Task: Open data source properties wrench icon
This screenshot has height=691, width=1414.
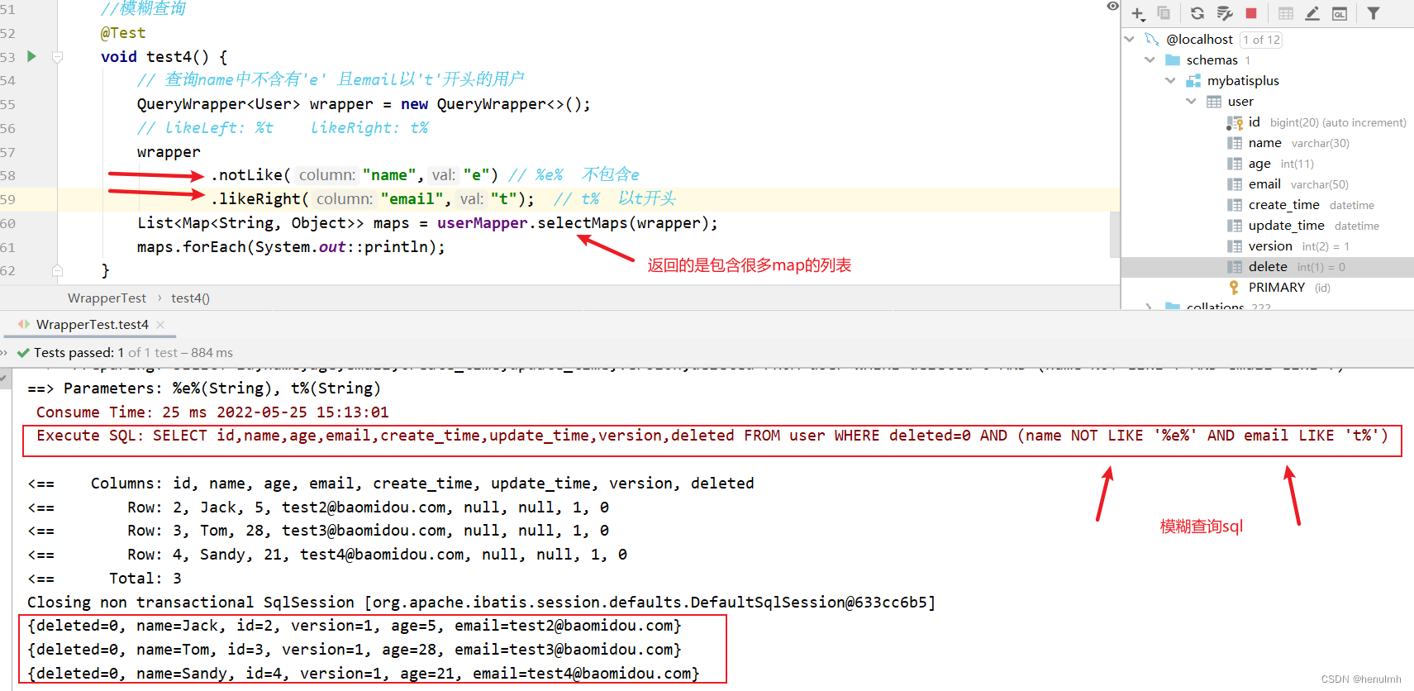Action: [1225, 13]
